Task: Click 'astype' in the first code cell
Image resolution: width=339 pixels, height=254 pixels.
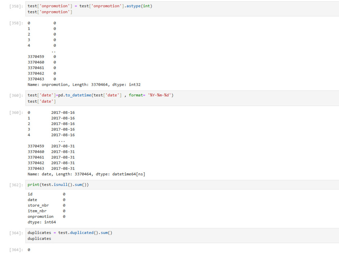Action: [134, 6]
